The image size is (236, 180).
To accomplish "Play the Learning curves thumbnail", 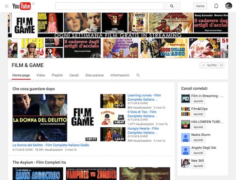I will (113, 101).
